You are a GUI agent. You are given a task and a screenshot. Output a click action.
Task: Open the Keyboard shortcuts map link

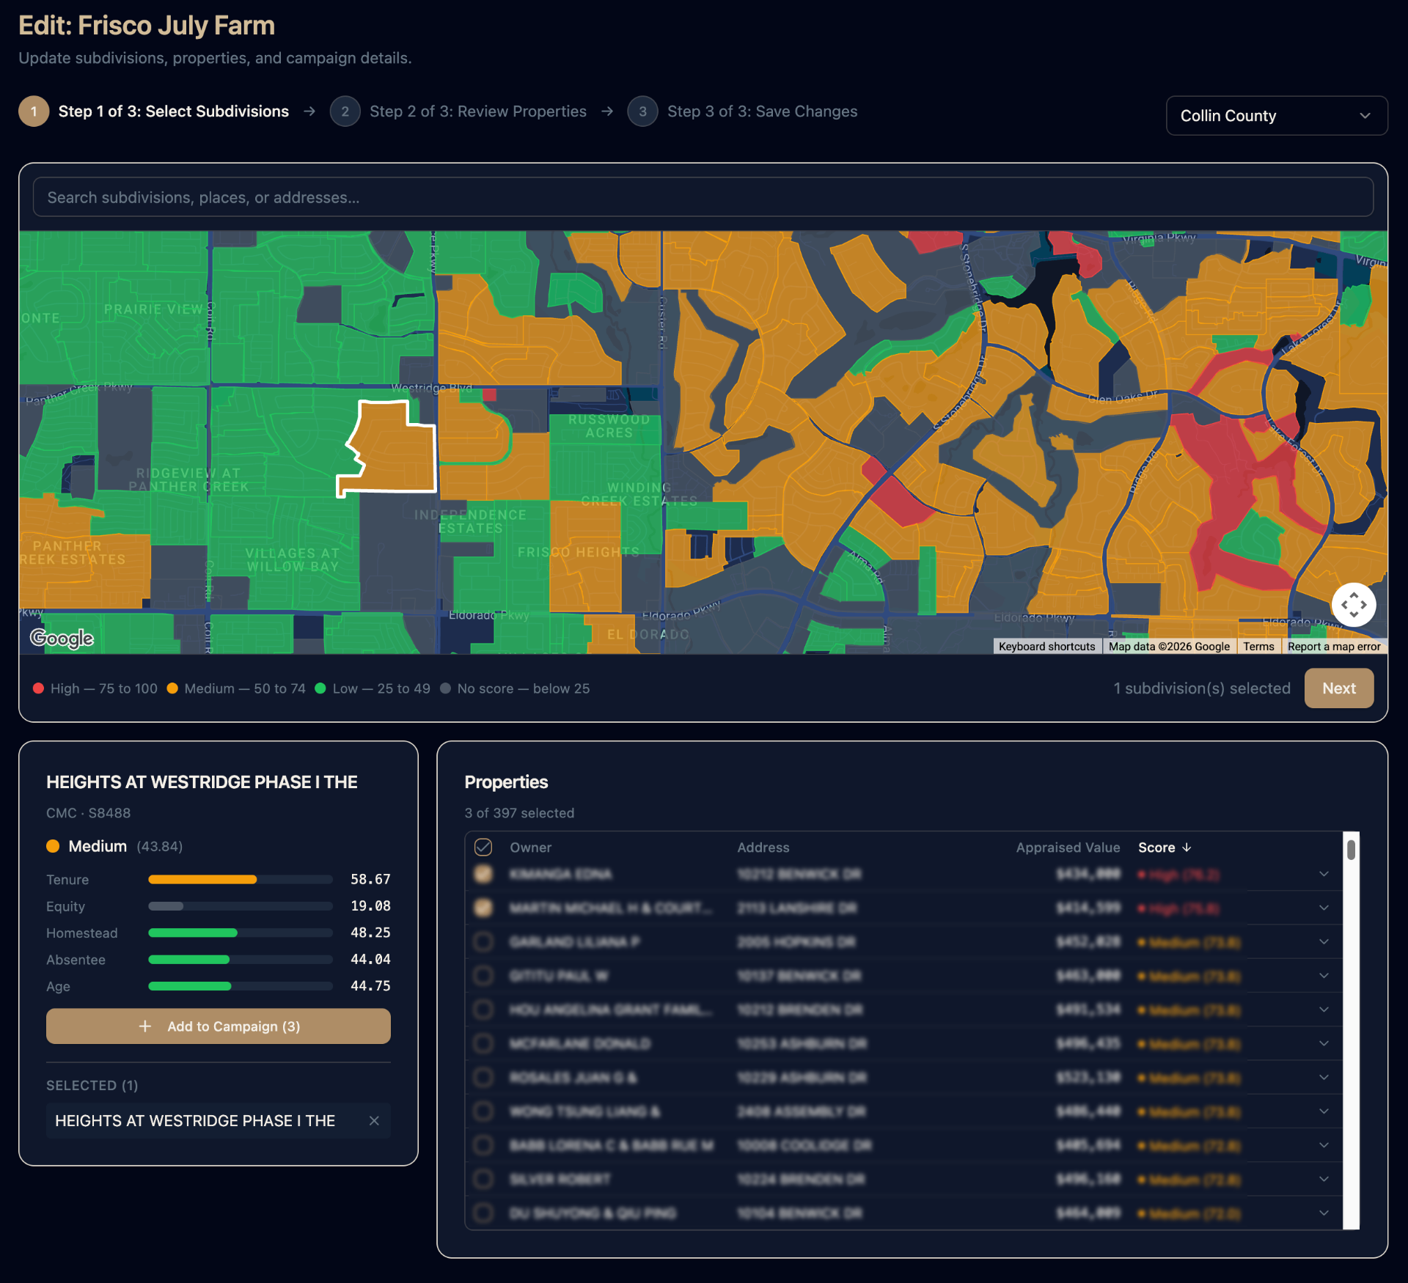1046,647
